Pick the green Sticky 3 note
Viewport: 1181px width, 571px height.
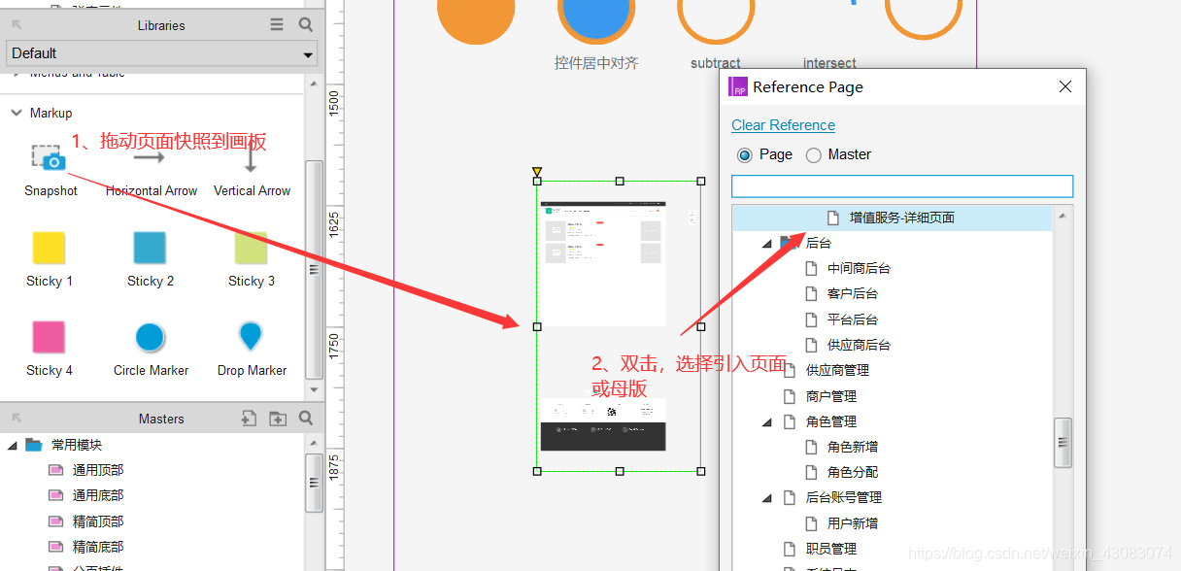click(x=251, y=249)
